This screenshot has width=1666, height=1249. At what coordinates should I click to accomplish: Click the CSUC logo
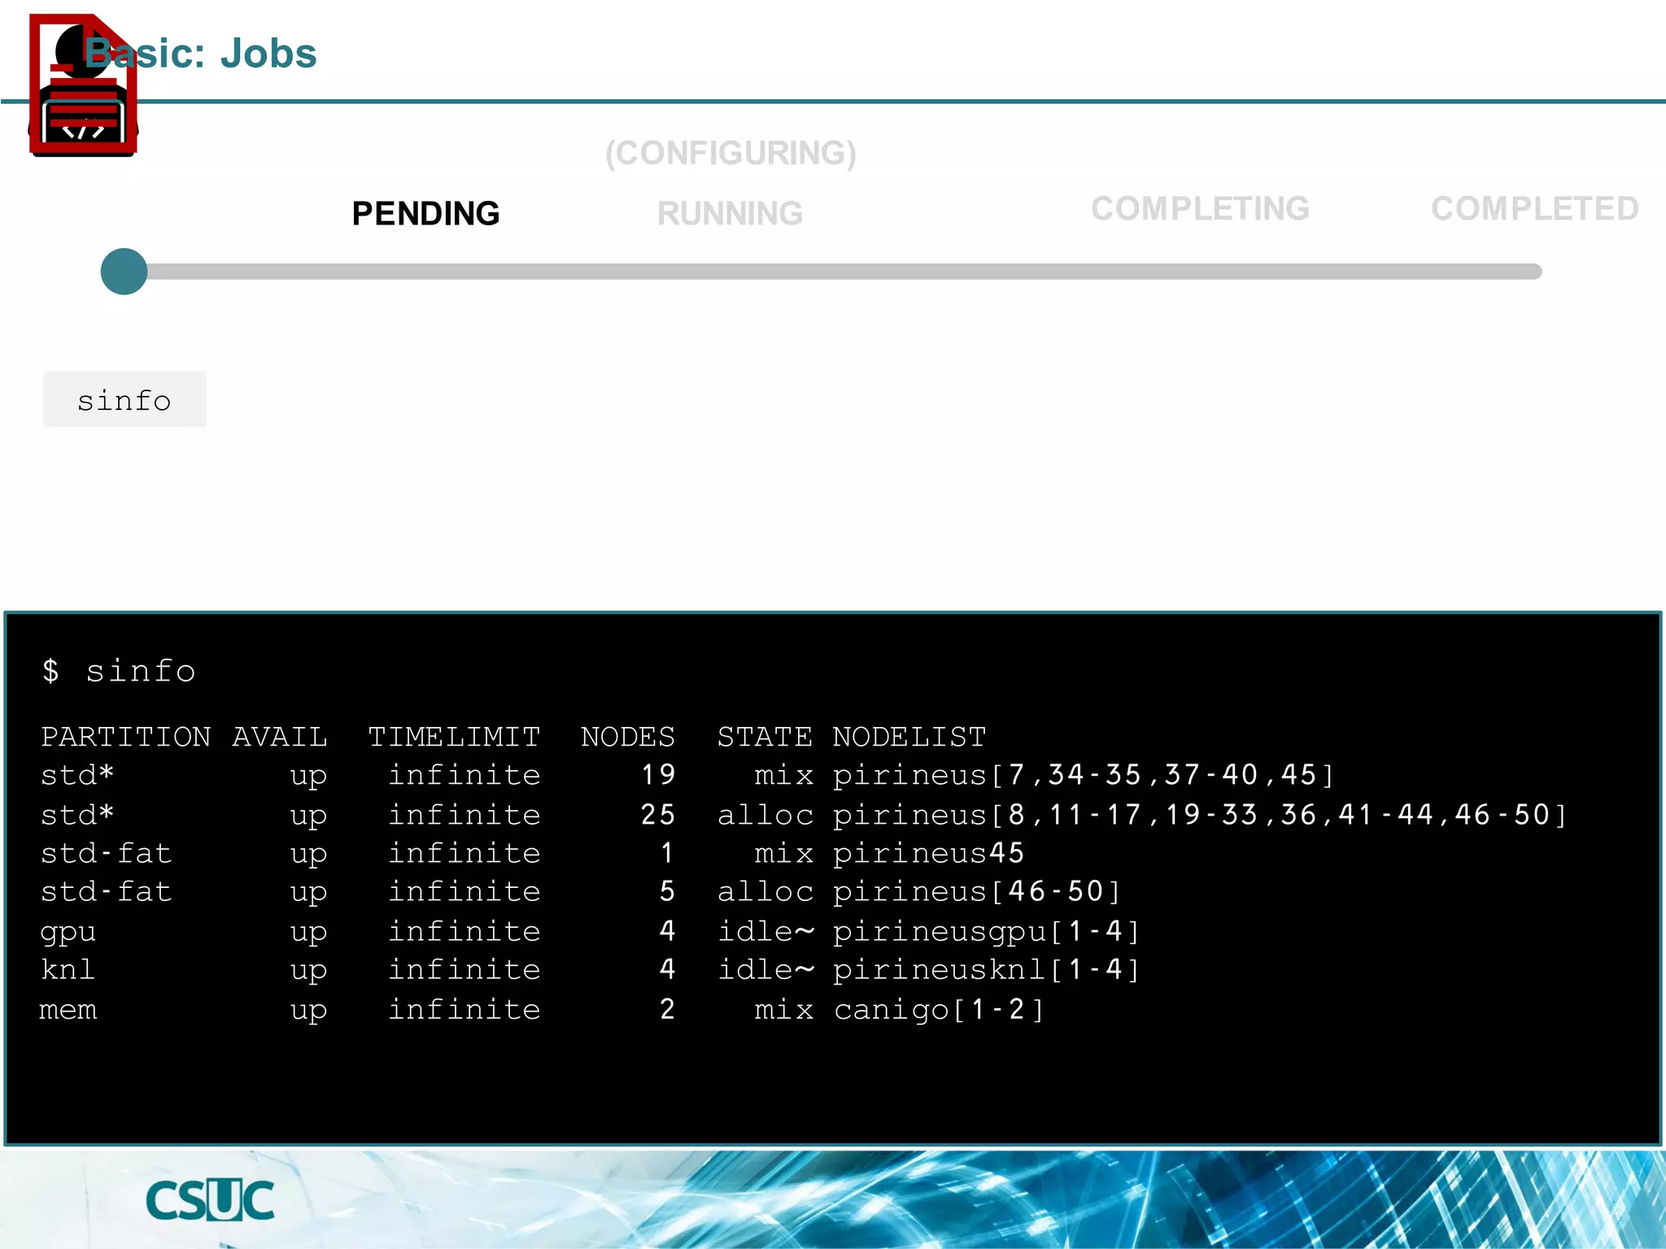pos(210,1200)
